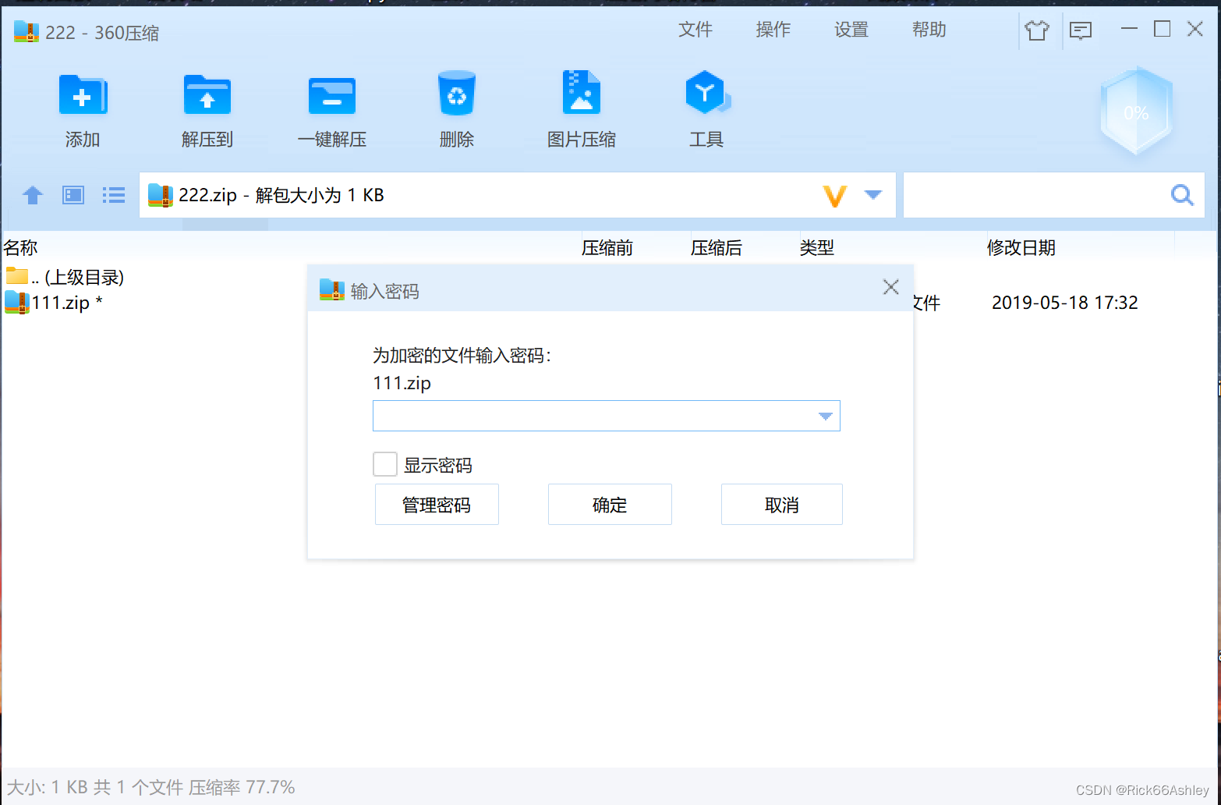Click the 取消 button
Screen dimensions: 1221x805
pyautogui.click(x=782, y=504)
